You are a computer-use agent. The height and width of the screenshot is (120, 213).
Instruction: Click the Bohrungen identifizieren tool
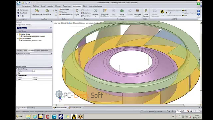click(x=105, y=13)
